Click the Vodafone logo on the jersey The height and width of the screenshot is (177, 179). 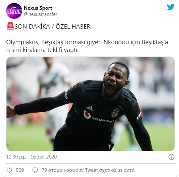98,117
